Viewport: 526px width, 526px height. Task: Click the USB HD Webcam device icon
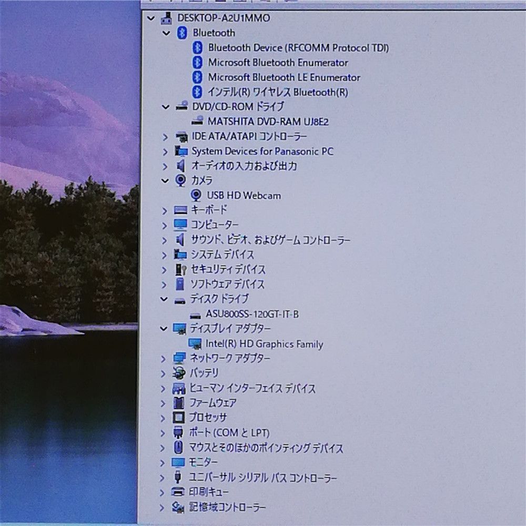pyautogui.click(x=196, y=195)
